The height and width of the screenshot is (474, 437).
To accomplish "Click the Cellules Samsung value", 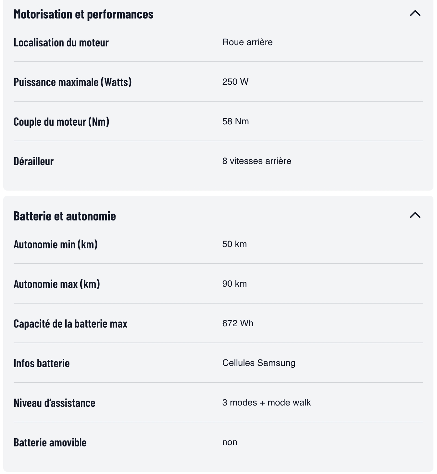I will [259, 363].
